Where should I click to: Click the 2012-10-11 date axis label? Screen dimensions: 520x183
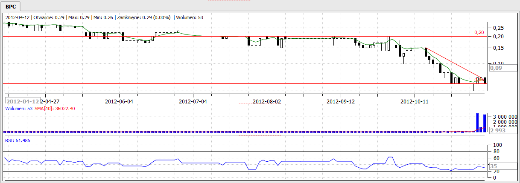415,102
